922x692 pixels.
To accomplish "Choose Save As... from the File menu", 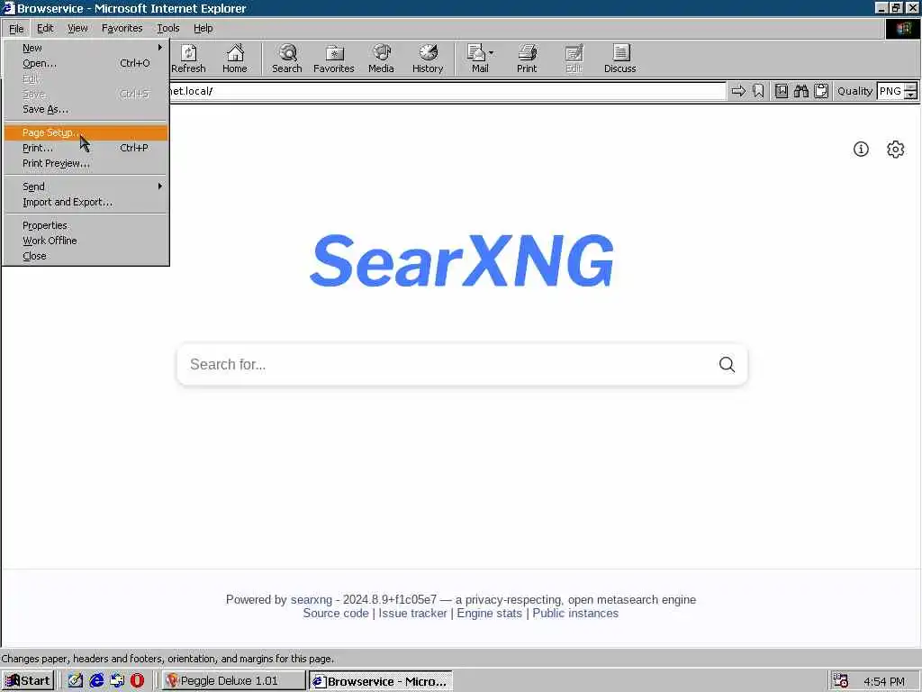I will [86, 109].
